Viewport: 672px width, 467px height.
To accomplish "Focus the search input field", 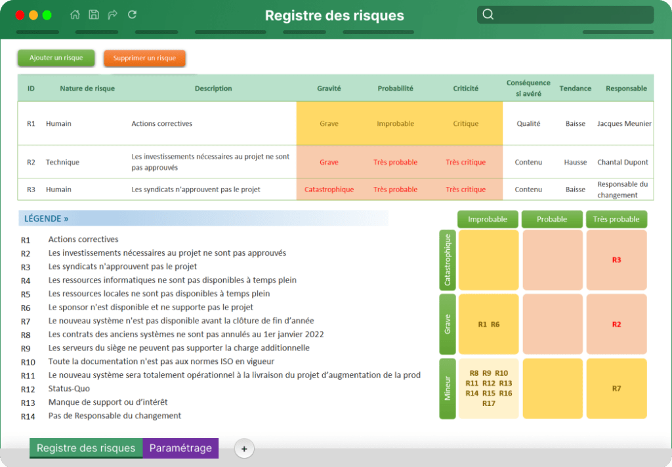I will (565, 15).
